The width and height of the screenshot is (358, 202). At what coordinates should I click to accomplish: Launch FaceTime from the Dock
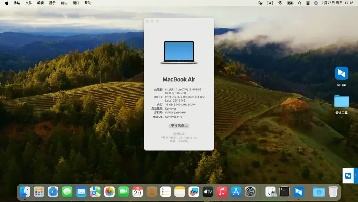tap(123, 191)
